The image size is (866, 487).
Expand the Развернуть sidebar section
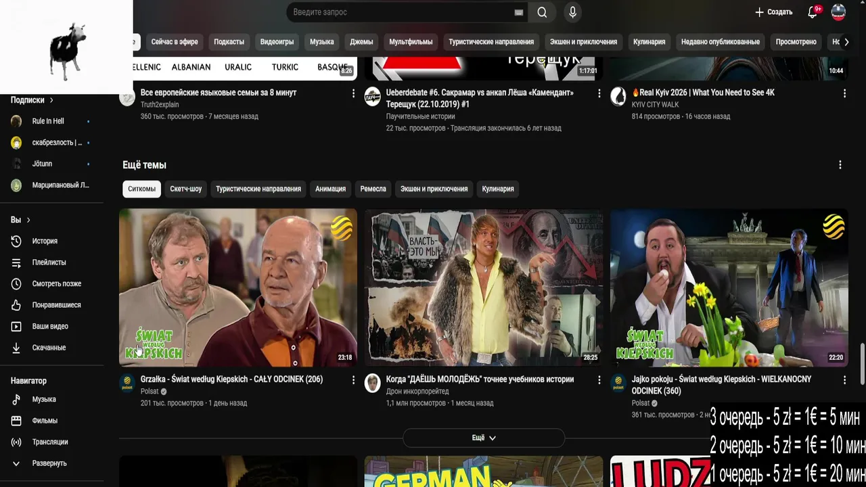51,463
